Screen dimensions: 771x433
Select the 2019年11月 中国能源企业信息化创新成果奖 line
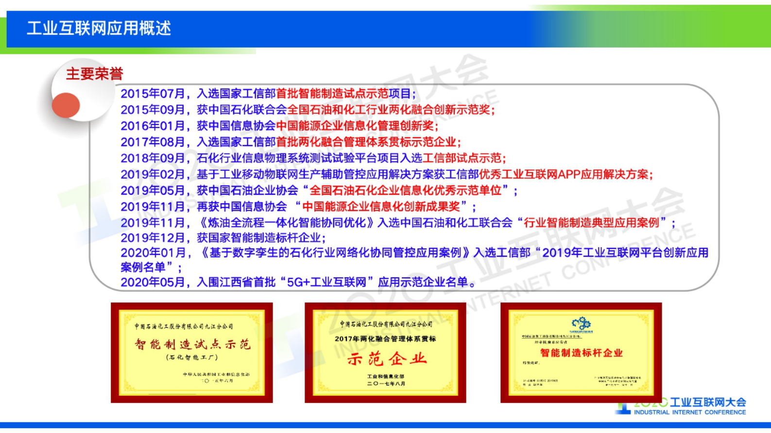(x=298, y=206)
